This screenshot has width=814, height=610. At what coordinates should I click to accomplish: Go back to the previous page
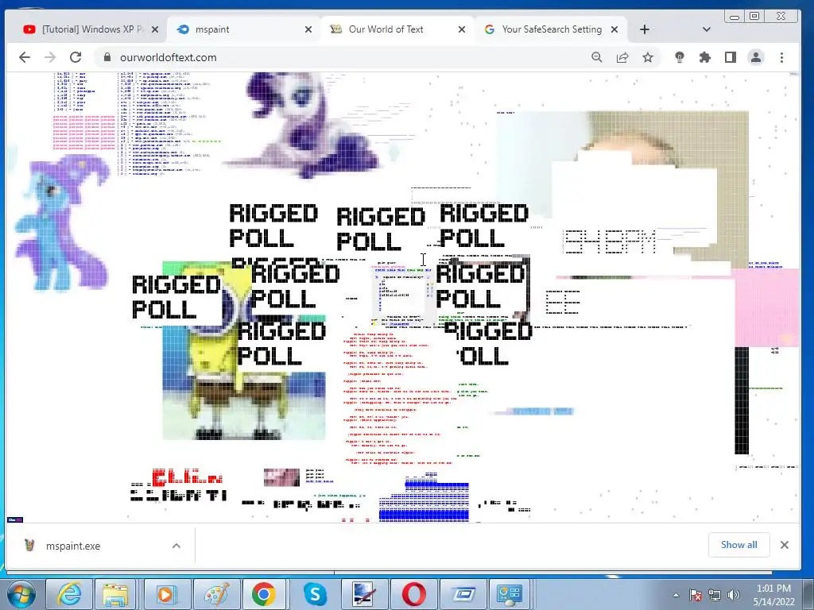(x=25, y=57)
